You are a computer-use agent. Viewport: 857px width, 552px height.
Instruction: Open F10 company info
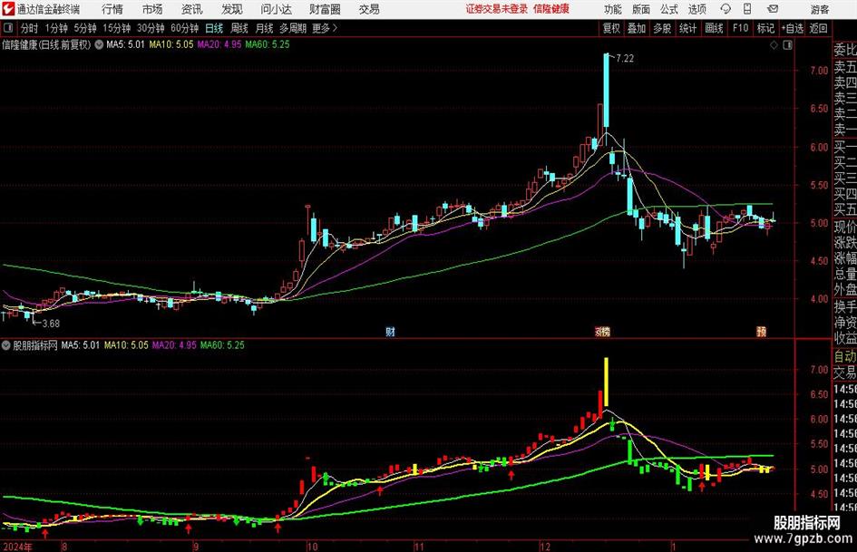point(740,28)
